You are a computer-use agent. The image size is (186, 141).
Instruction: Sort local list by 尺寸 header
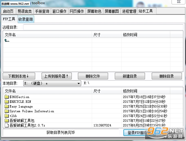point(107,91)
